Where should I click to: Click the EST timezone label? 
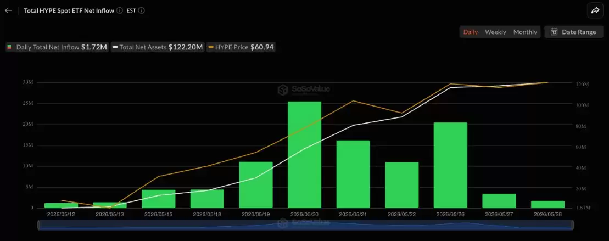pos(131,10)
